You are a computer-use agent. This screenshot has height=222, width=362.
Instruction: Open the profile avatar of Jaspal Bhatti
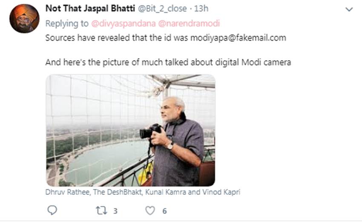(24, 19)
